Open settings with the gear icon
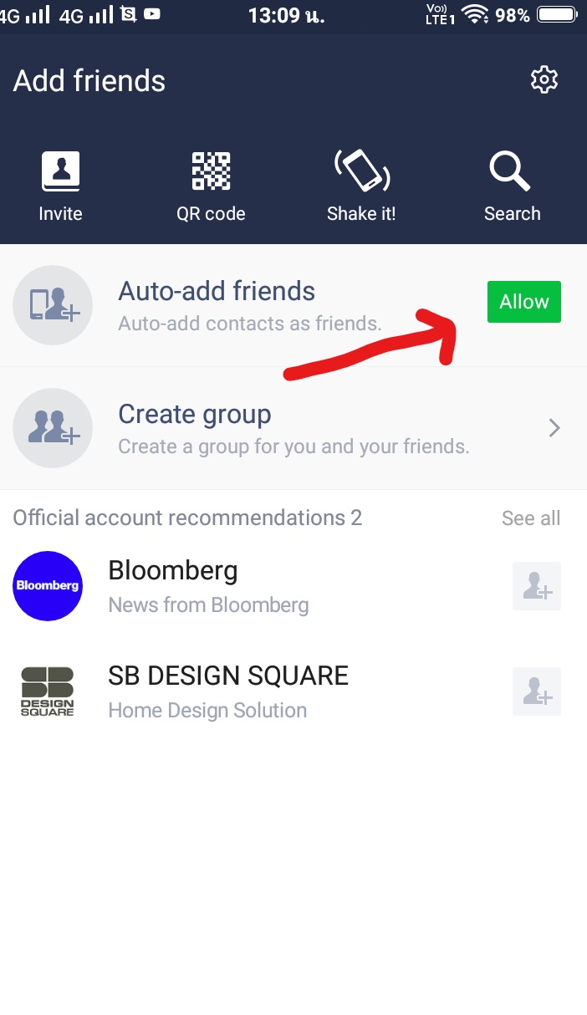Viewport: 587px width, 1015px height. point(544,80)
